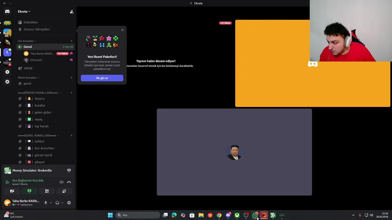Add a channel to Metin Kanalları
392x220 pixels.
[x=71, y=78]
